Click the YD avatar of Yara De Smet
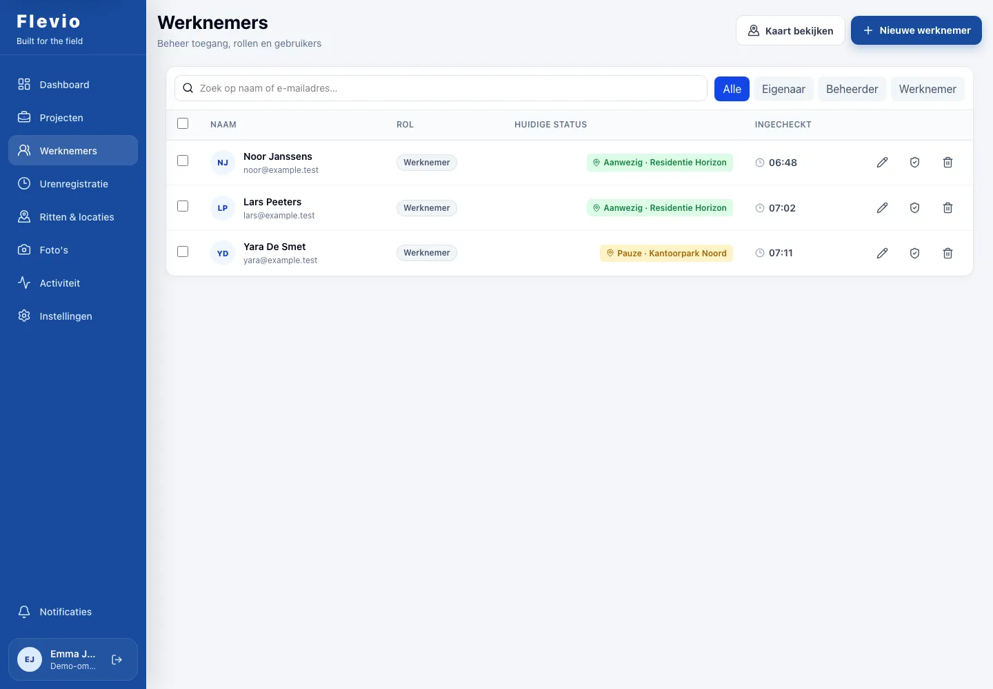Screen dimensions: 993x689 (223, 254)
